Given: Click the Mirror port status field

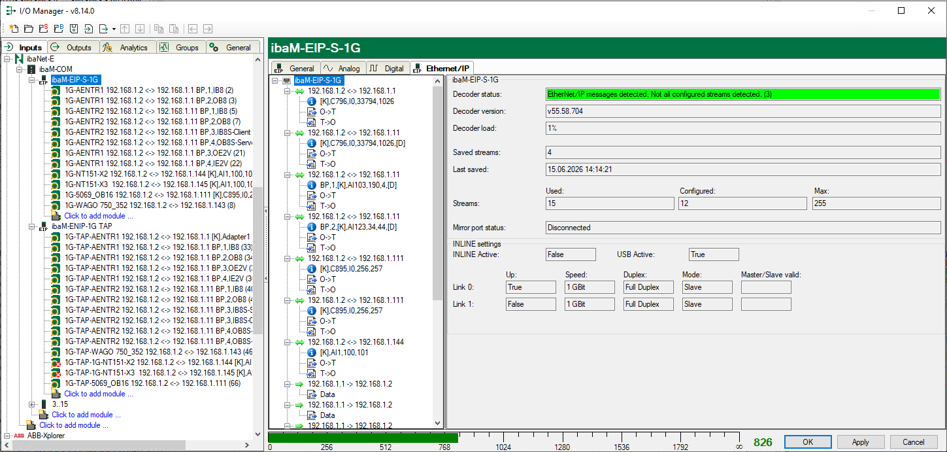Looking at the screenshot, I should click(x=742, y=228).
